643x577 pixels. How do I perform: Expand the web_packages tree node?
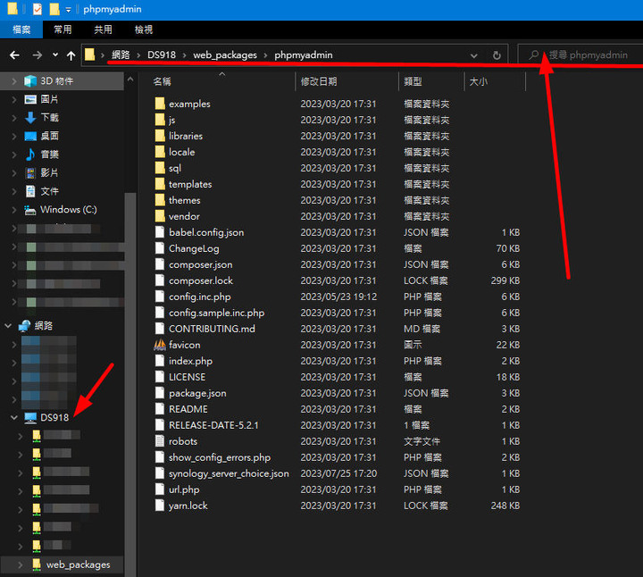click(20, 564)
